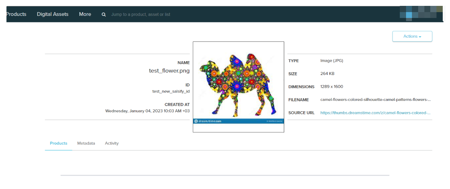Go to Digital Assets in top navigation
This screenshot has width=450, height=189.
point(53,14)
